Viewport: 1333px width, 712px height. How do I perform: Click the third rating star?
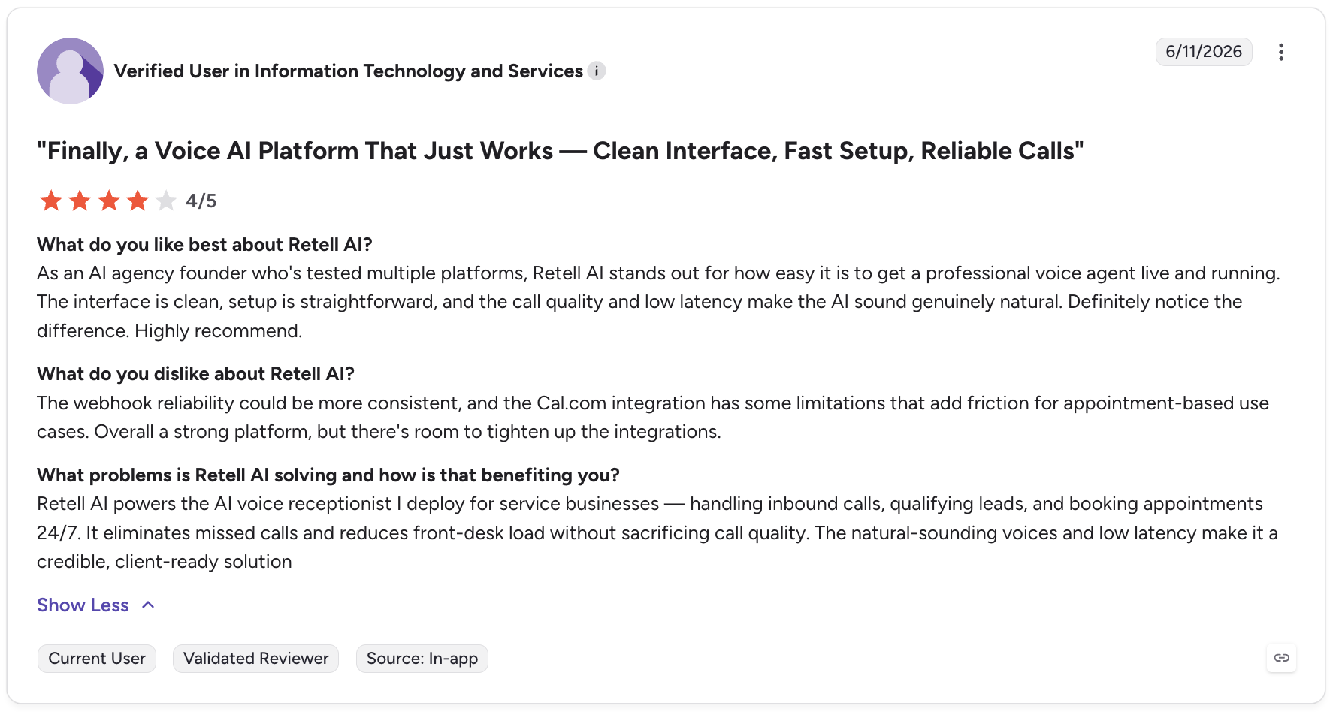109,201
